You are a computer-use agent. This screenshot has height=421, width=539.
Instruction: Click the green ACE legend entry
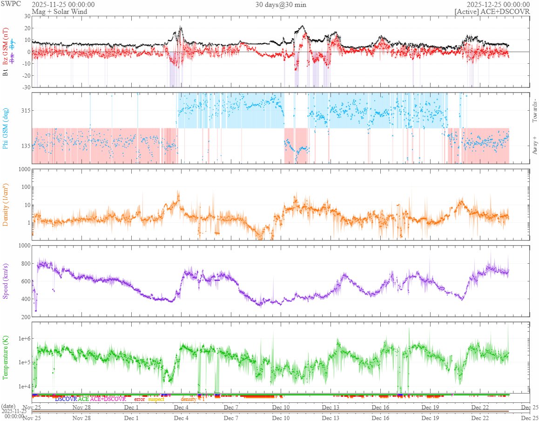click(x=83, y=399)
